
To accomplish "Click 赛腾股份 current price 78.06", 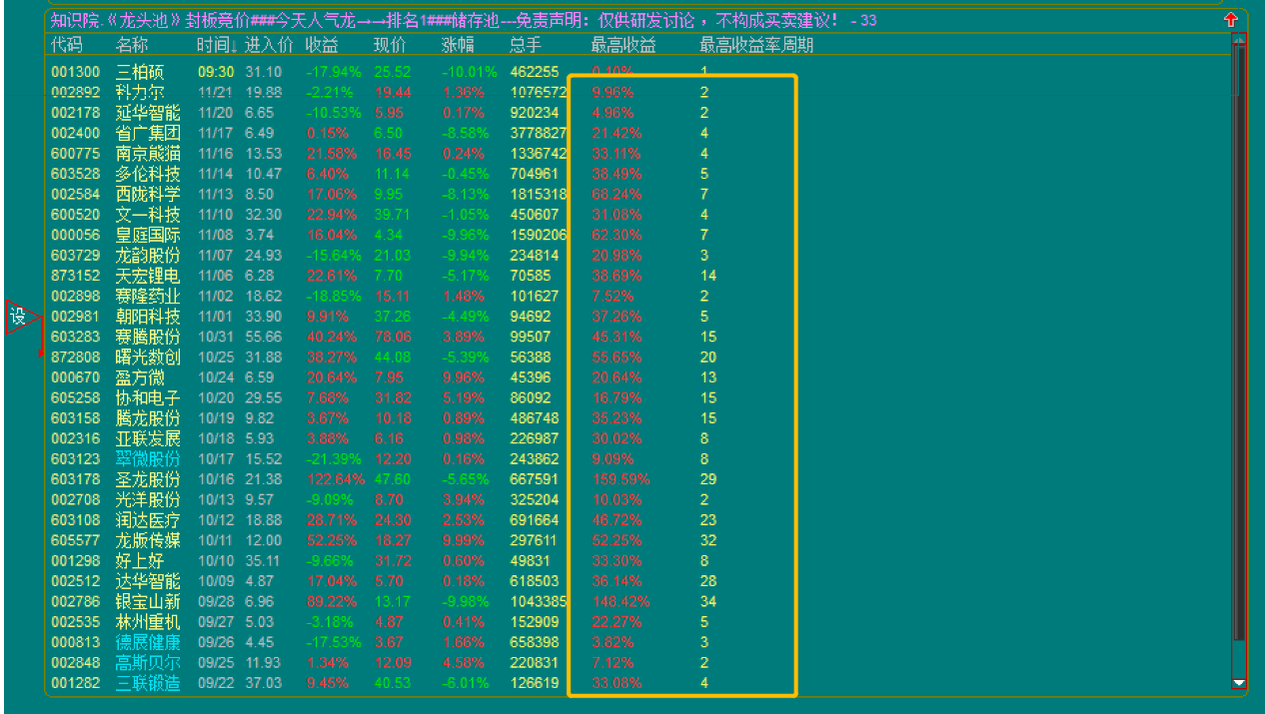I will coord(393,337).
